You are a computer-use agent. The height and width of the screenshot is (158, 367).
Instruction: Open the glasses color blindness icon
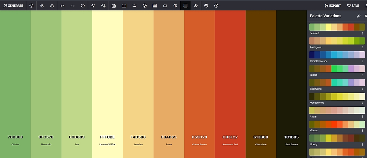tap(165, 6)
